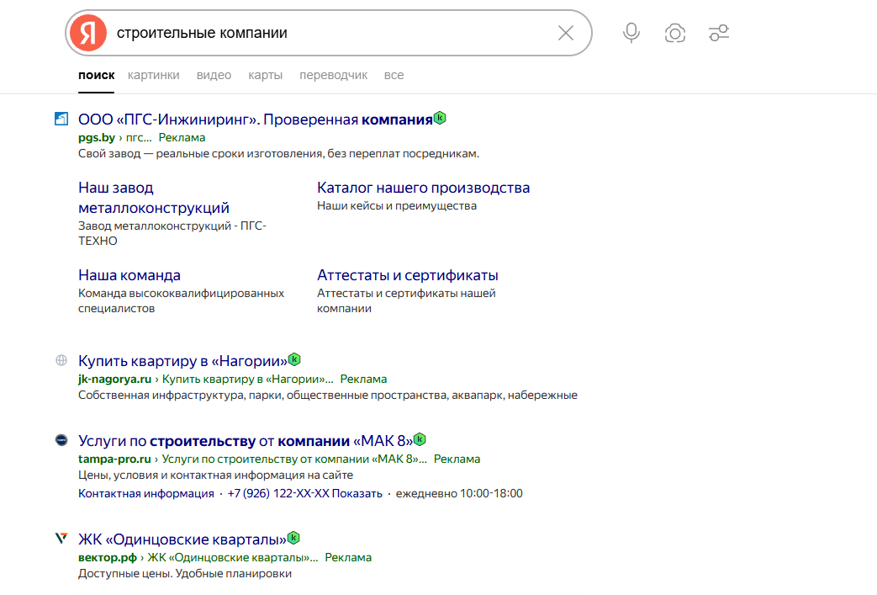Screen dimensions: 877x595
Task: Open Контактная информация link
Action: tap(146, 494)
